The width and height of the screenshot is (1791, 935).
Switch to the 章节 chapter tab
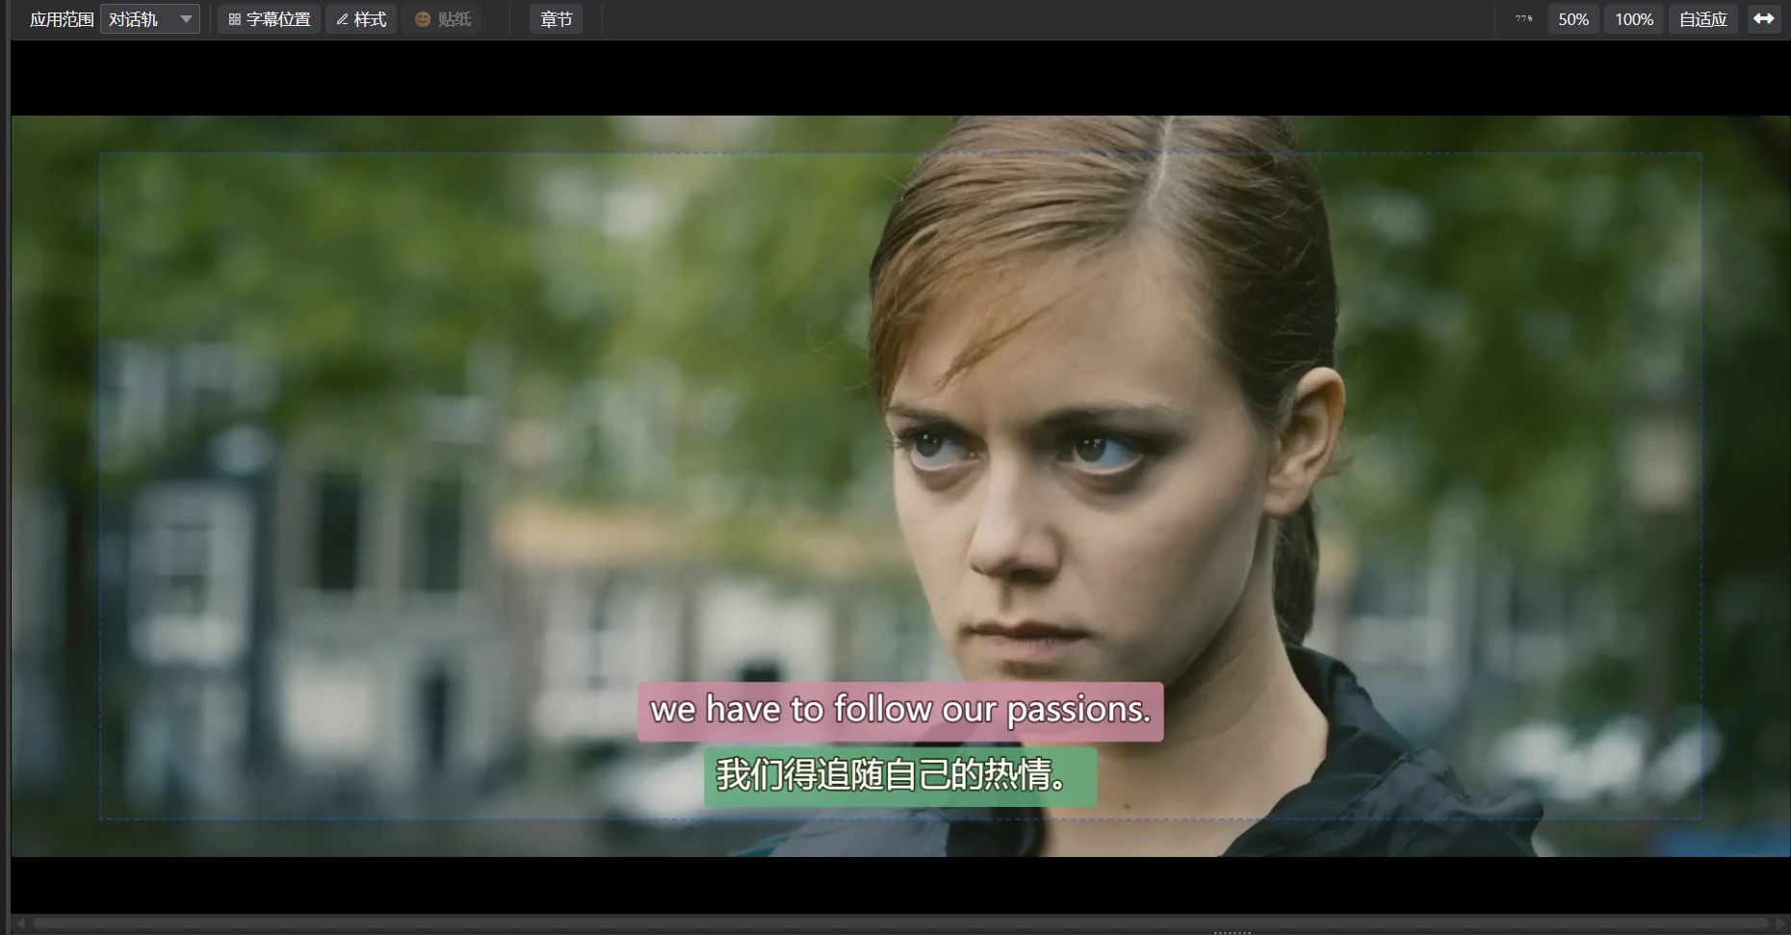click(x=556, y=19)
